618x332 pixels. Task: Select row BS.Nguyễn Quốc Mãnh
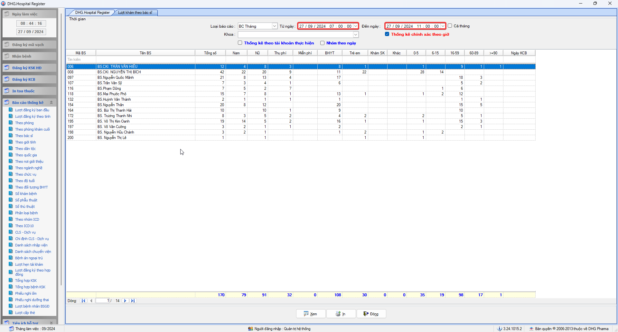[301, 78]
